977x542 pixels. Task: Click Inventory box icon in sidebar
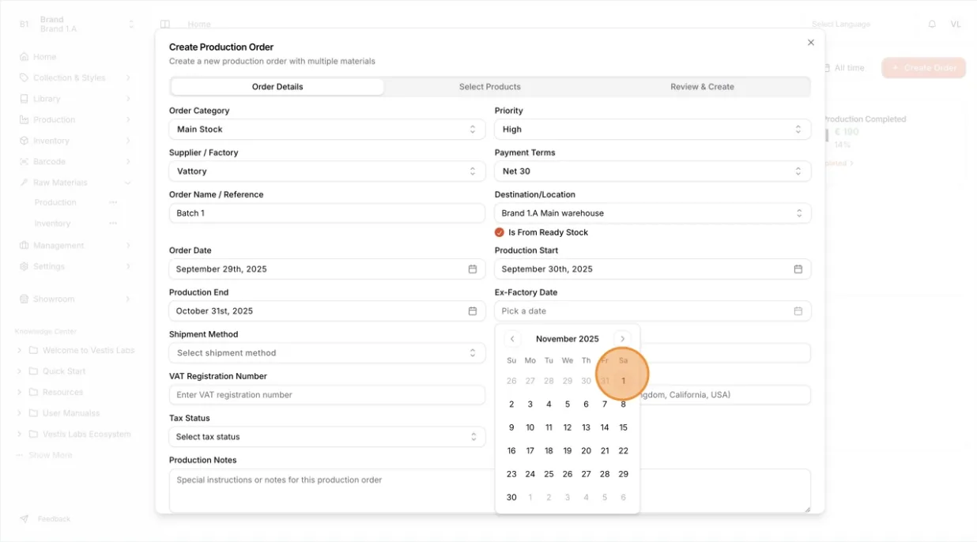25,141
